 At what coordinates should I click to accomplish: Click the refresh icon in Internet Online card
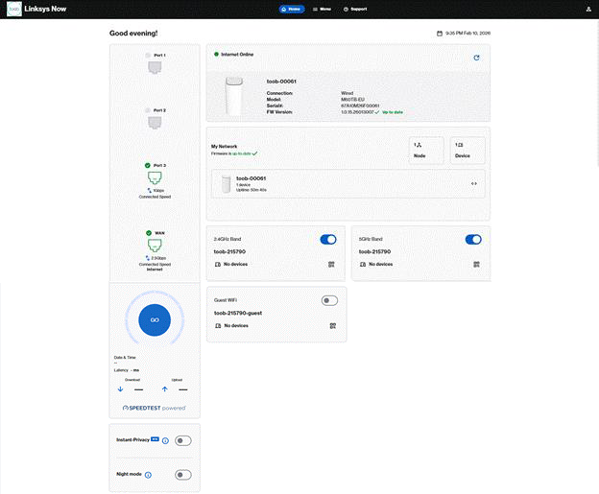pos(476,58)
